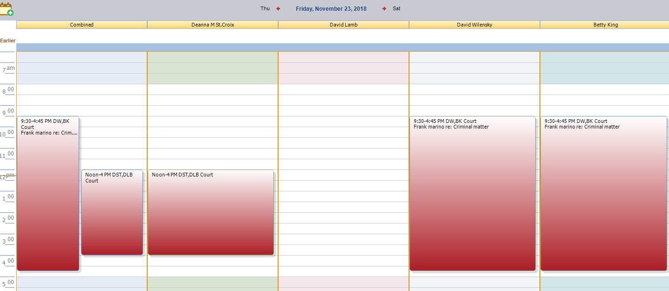The height and width of the screenshot is (291, 669).
Task: Click the shaded Earlier band above David Lamb's column
Action: coord(343,47)
